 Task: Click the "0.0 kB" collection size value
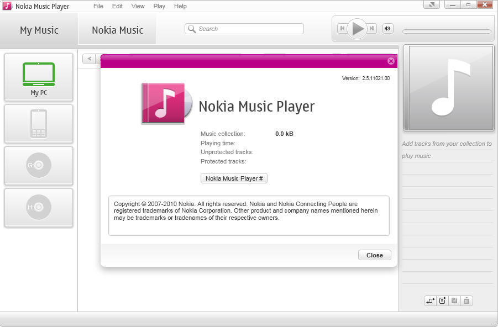point(284,134)
